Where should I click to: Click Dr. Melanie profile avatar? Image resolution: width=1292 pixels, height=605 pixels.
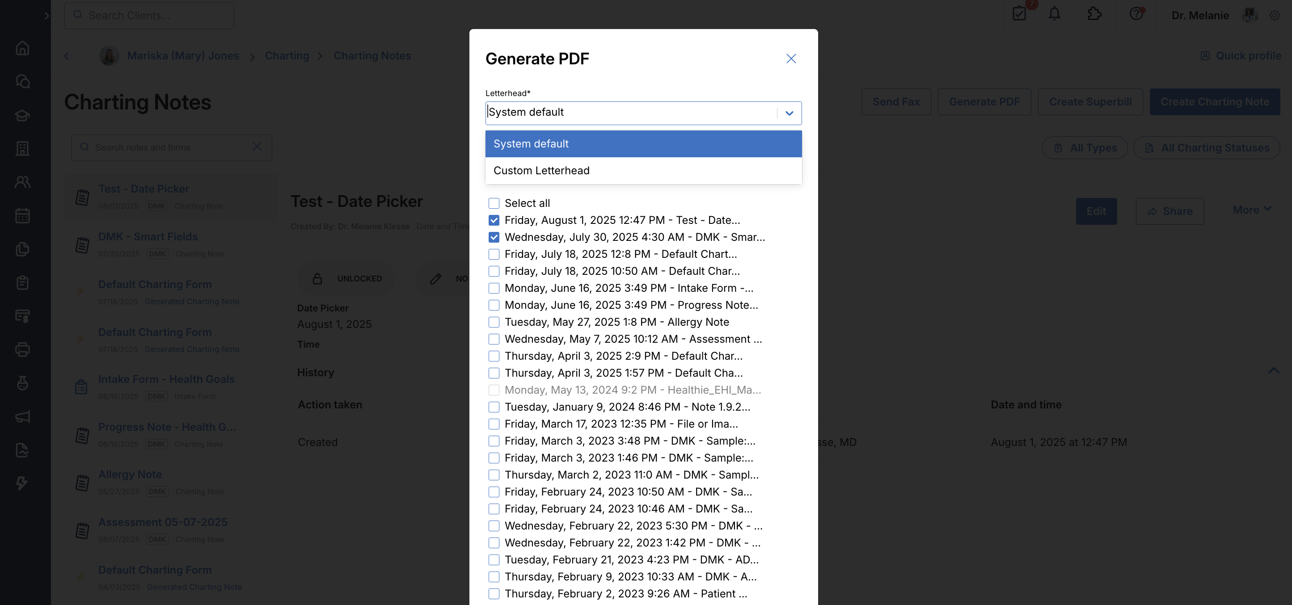pos(1250,15)
